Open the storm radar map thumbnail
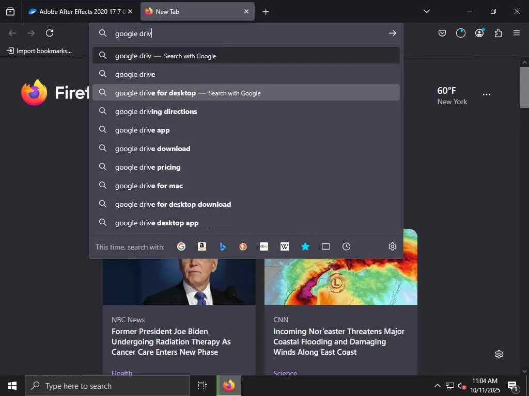The image size is (529, 396). [341, 282]
